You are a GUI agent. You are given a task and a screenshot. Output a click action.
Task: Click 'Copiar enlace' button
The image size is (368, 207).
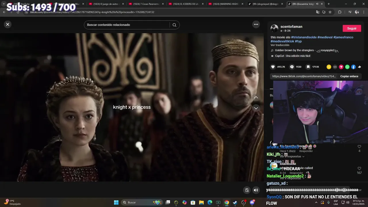tap(349, 76)
